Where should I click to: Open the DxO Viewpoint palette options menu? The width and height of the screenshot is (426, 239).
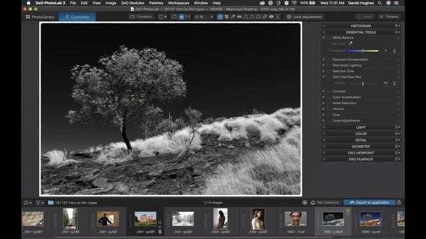[397, 153]
